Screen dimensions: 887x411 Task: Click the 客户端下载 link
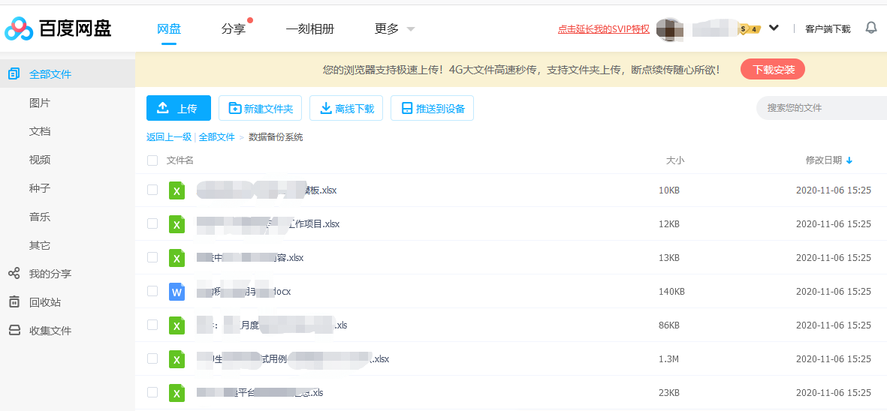[828, 29]
